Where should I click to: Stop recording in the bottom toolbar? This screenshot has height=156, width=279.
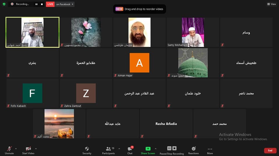(174, 148)
